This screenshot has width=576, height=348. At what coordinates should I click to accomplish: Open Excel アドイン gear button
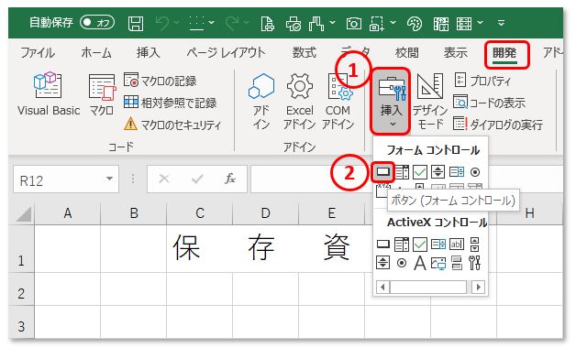tap(300, 102)
